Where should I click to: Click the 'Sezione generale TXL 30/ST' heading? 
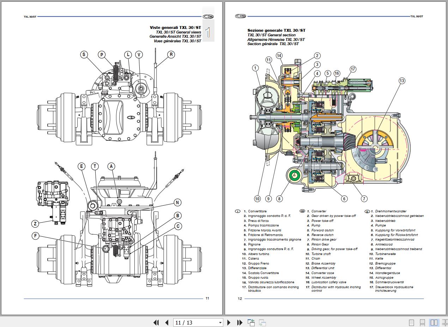(x=276, y=31)
